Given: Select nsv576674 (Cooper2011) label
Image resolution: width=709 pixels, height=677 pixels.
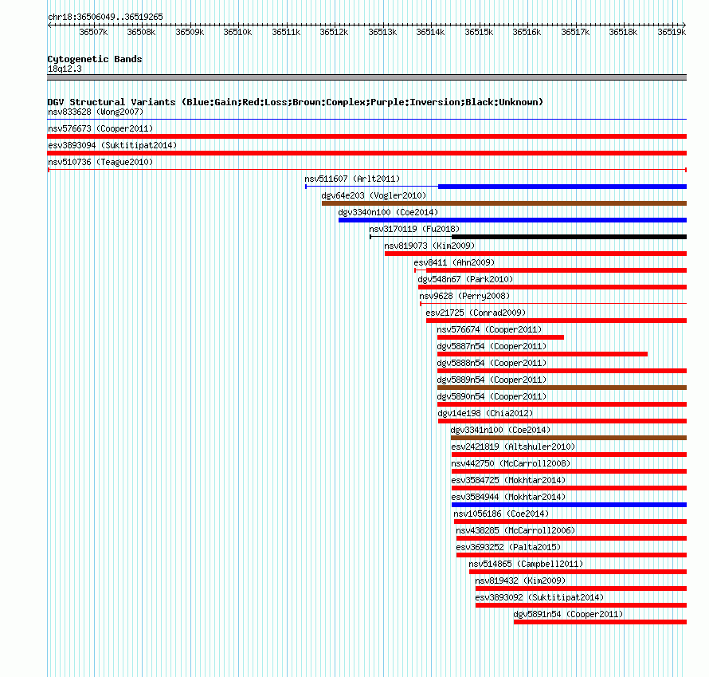Looking at the screenshot, I should 489,329.
